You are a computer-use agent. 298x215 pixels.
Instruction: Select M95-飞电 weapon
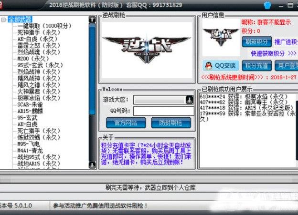tap(29, 144)
